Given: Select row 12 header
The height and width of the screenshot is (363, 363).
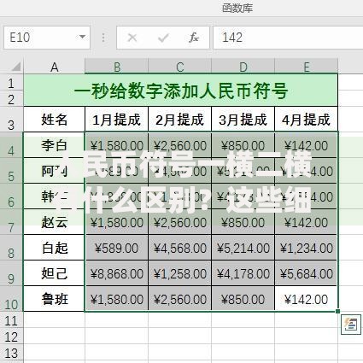Looking at the screenshot, I should pos(11,336).
